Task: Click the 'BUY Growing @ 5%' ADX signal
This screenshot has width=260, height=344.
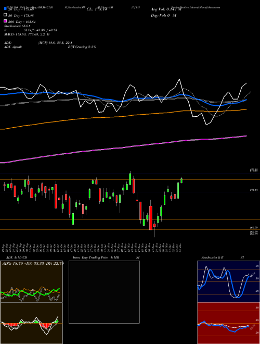Action: pyautogui.click(x=82, y=47)
